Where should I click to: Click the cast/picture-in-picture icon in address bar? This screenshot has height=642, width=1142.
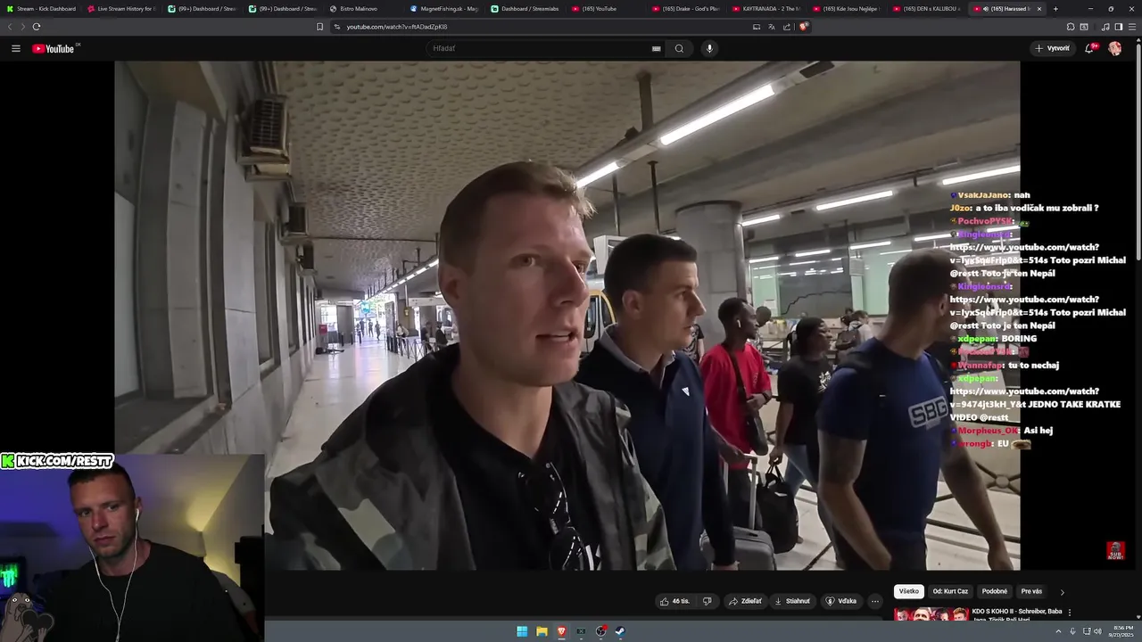(x=757, y=27)
